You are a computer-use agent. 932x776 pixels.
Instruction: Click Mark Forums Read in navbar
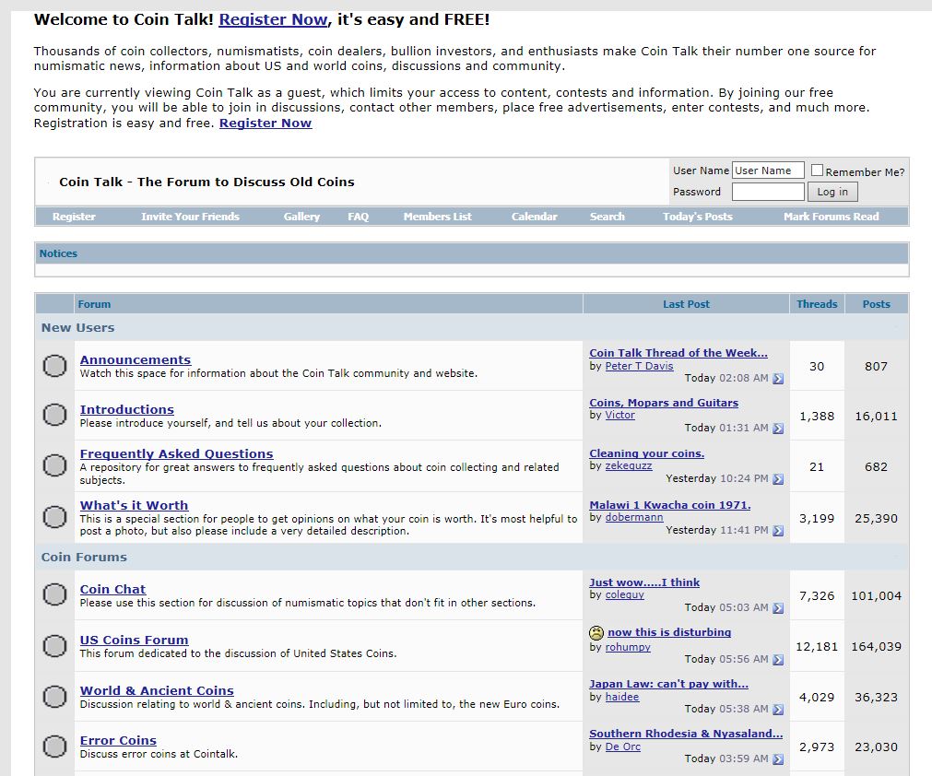click(x=831, y=217)
